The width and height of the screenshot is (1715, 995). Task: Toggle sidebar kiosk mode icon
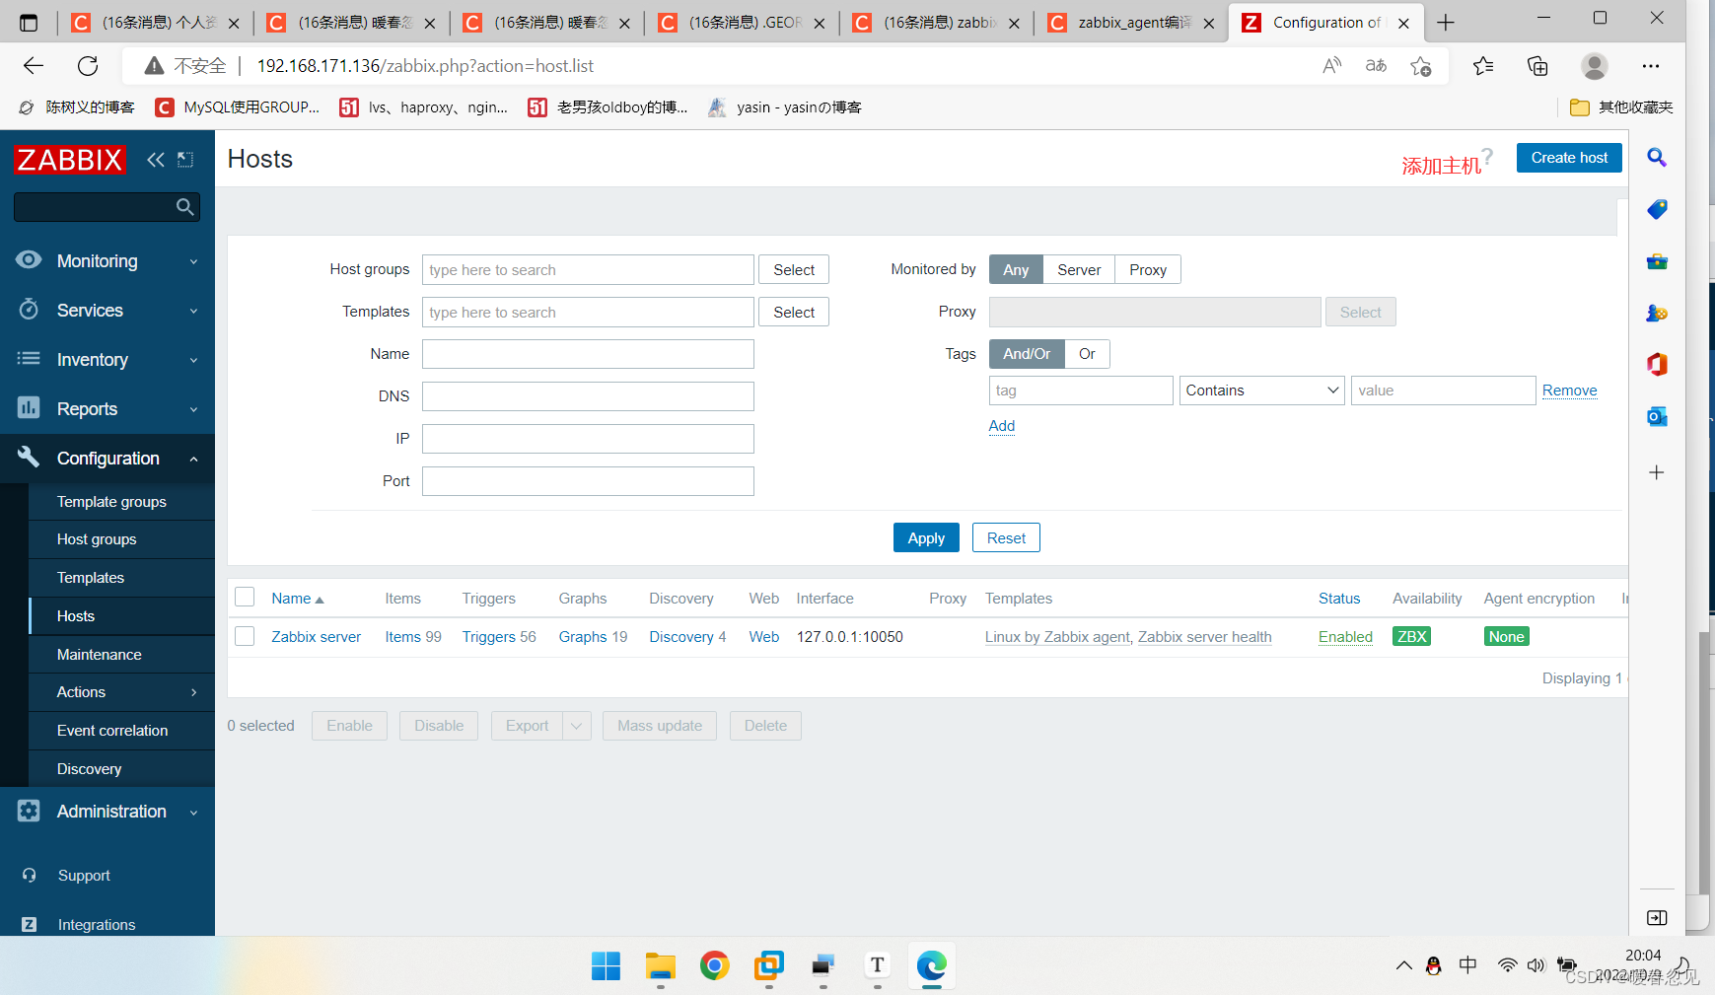coord(185,160)
